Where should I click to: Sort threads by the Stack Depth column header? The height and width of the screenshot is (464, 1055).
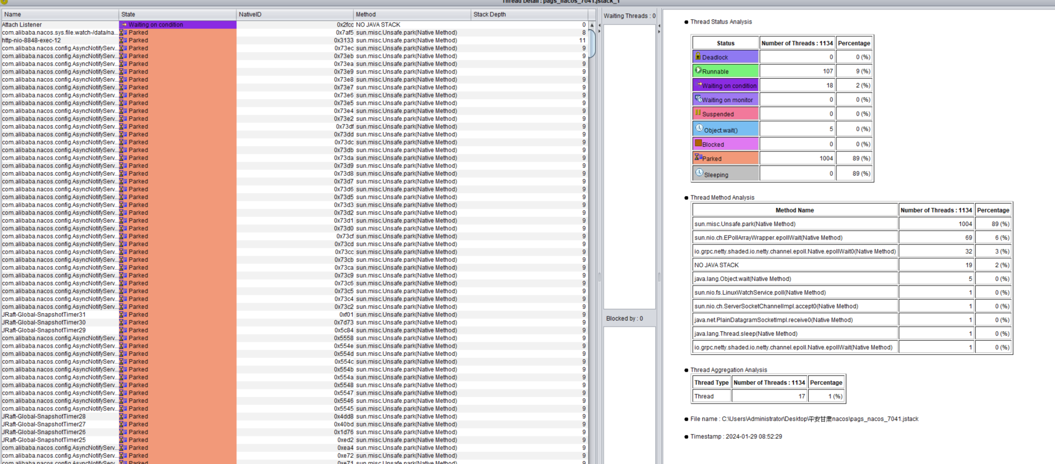pyautogui.click(x=530, y=14)
